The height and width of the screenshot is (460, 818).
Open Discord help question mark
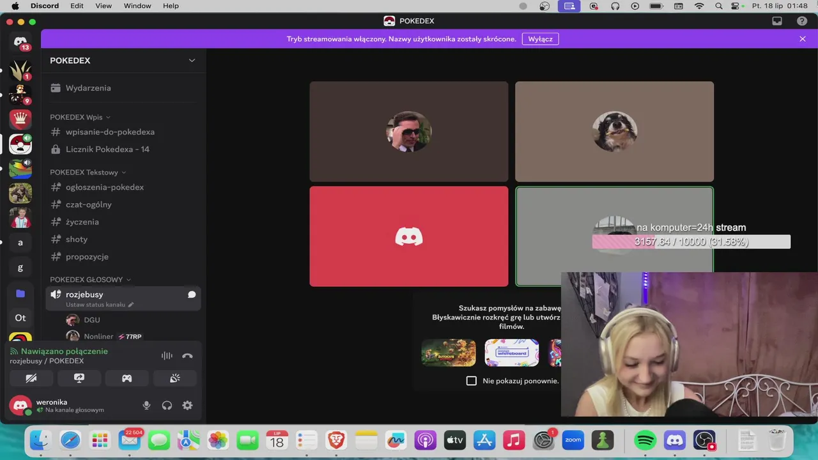pos(802,21)
